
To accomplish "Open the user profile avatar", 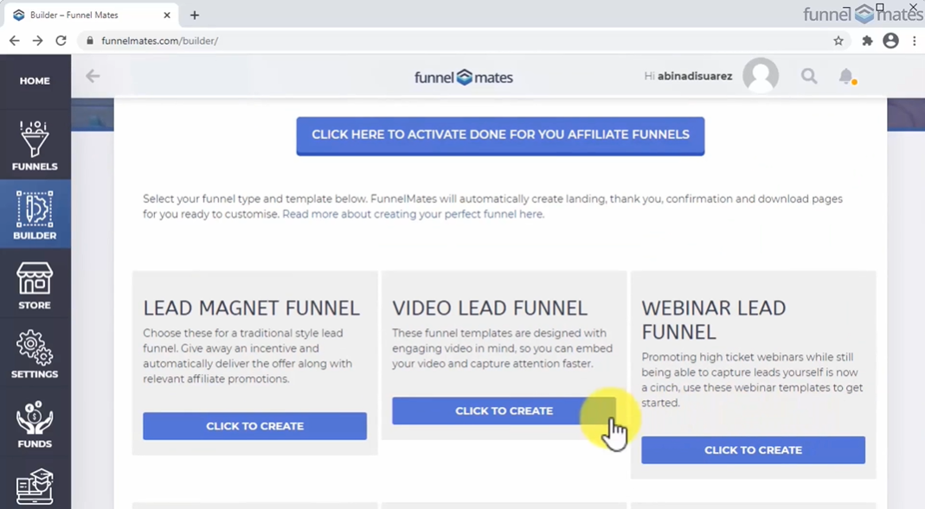I will click(x=761, y=77).
